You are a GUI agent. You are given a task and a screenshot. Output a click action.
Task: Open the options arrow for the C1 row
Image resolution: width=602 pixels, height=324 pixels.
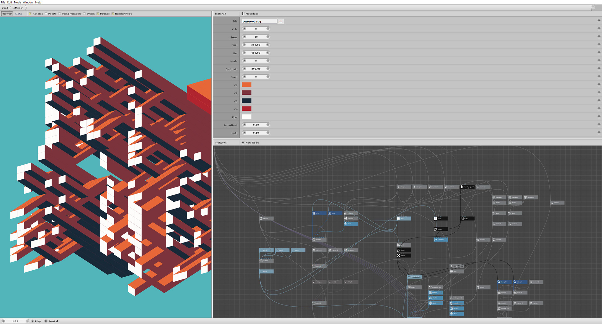(599, 85)
